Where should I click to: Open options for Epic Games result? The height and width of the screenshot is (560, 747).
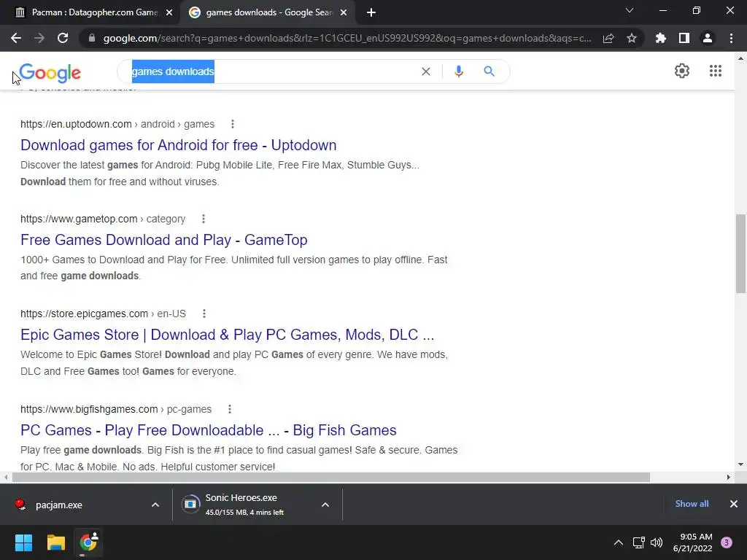point(204,314)
